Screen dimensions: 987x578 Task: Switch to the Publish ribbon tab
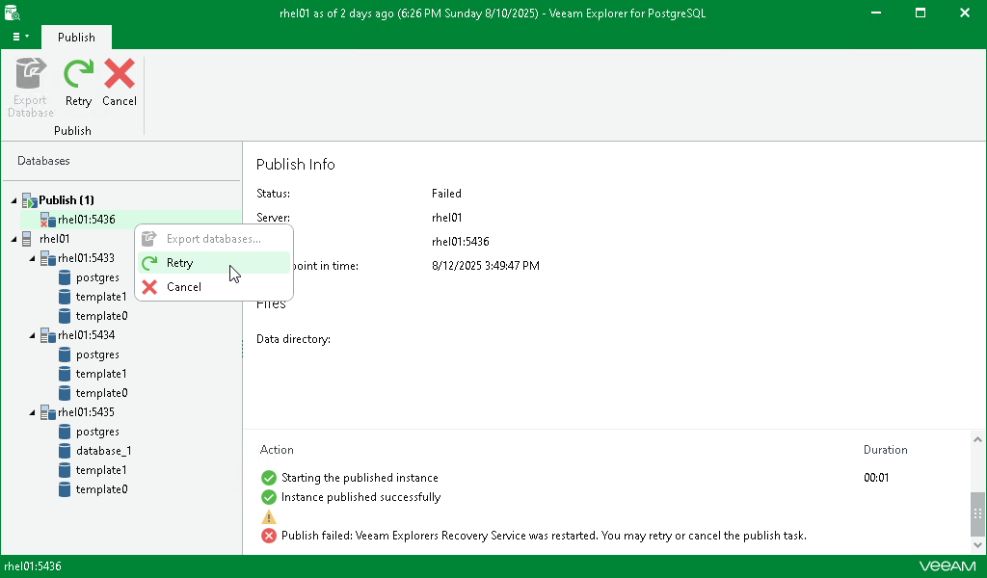(x=76, y=38)
